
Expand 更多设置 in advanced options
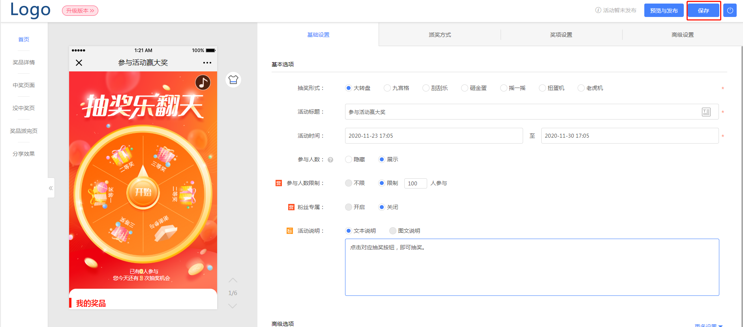709,325
